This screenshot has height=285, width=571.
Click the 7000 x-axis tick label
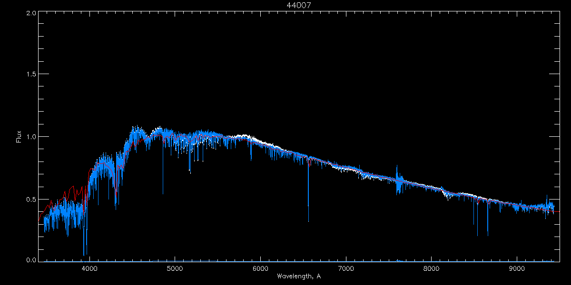click(346, 268)
